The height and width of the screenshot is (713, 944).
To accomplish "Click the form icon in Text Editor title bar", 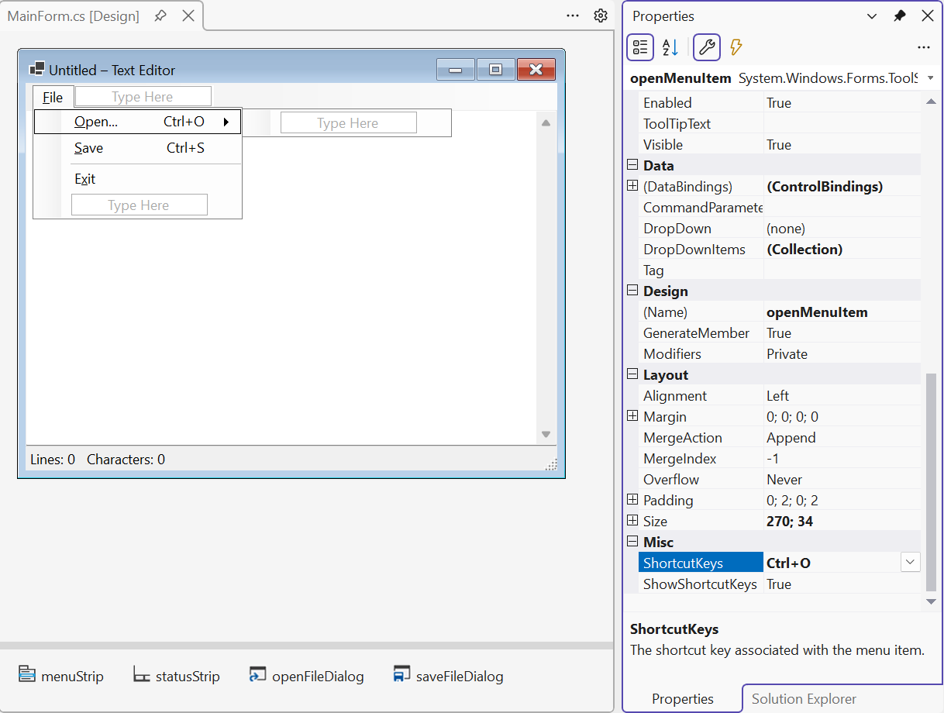I will coord(36,70).
